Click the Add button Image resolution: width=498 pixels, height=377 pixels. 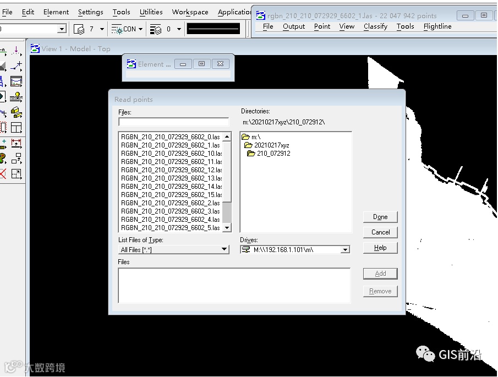click(x=380, y=274)
